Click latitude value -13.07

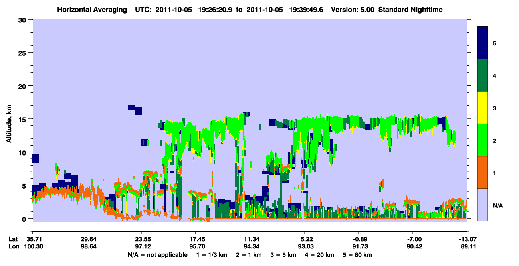(467, 239)
